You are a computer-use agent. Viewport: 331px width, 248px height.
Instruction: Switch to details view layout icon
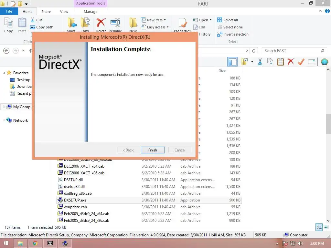[x=319, y=227]
